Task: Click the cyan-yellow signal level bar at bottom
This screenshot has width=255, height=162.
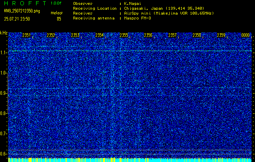Action: [130, 160]
